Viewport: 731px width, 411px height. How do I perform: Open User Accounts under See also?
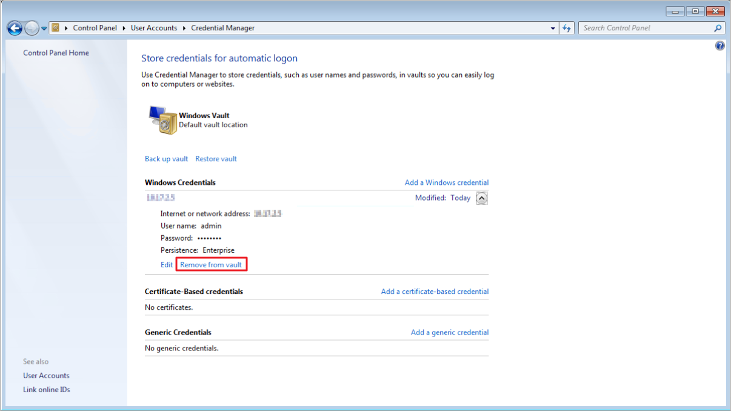point(46,375)
